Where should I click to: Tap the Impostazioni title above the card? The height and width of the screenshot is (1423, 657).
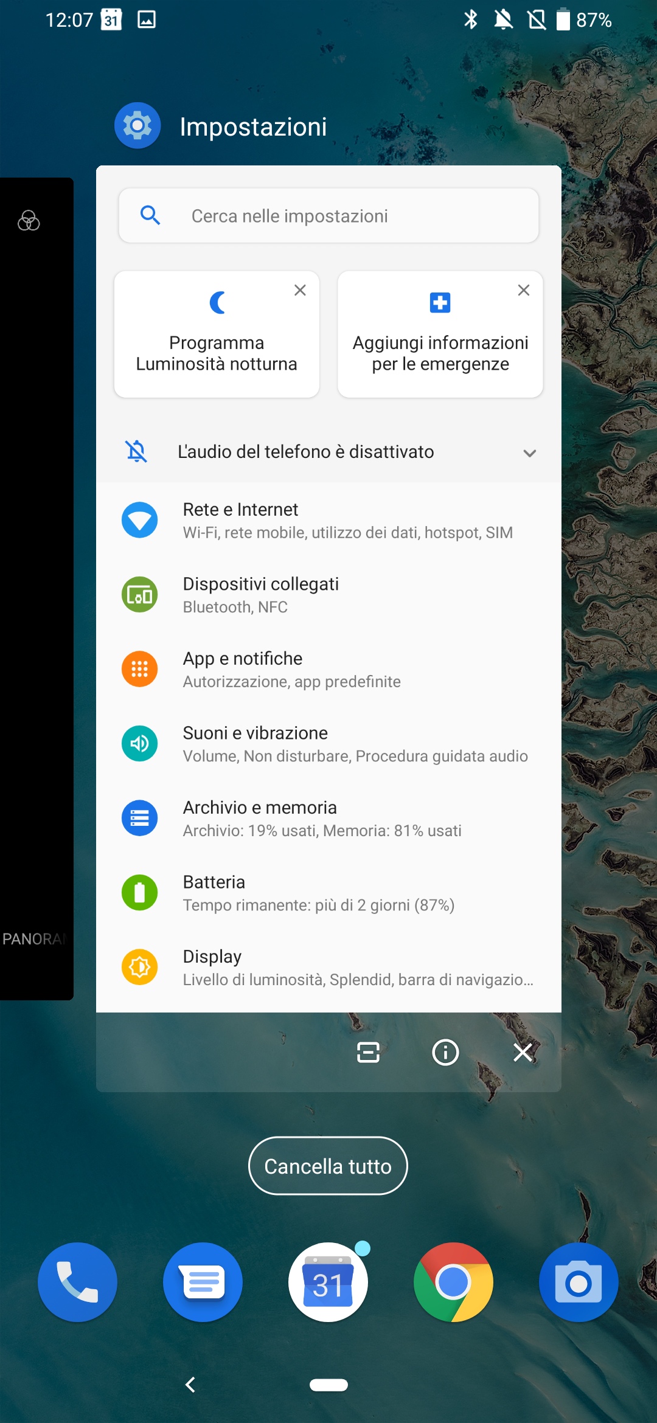253,126
